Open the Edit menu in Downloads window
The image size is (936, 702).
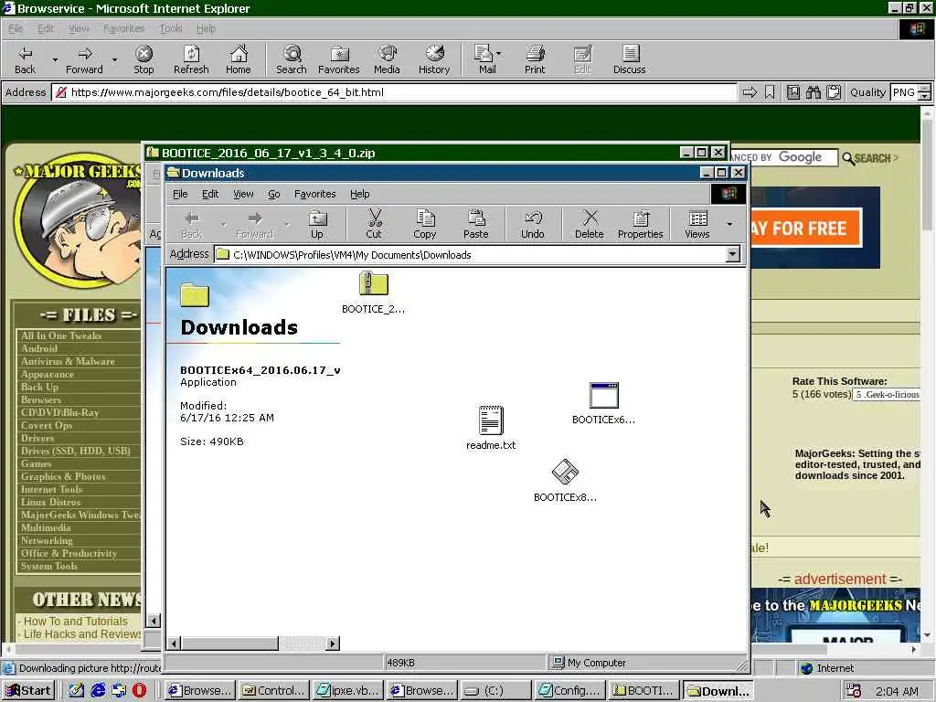(210, 194)
